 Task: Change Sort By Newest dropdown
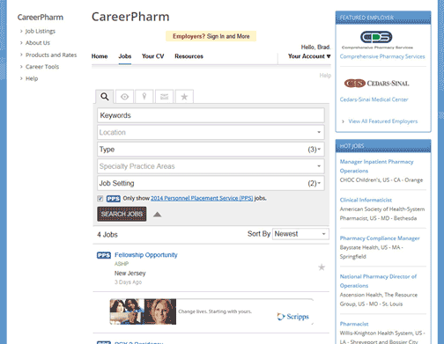300,234
